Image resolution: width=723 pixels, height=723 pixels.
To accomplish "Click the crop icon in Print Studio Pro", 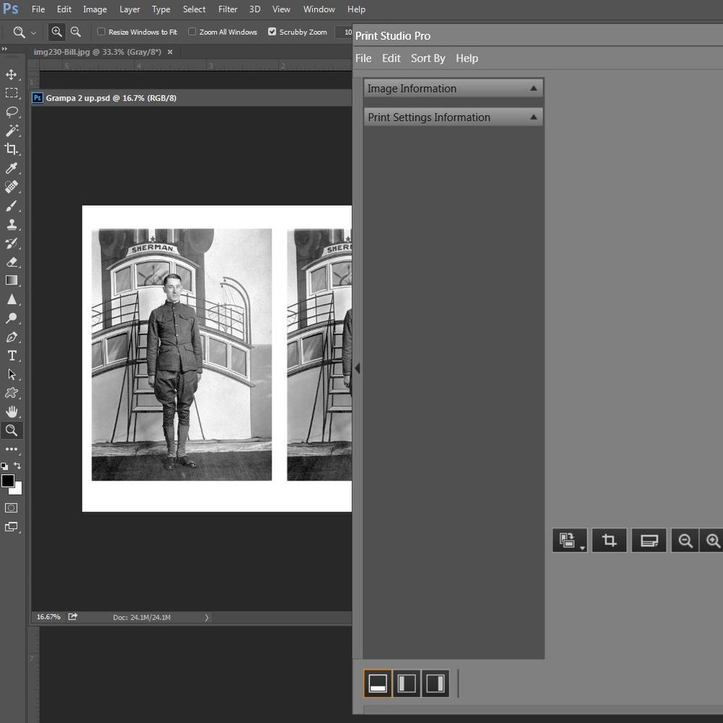I will (x=609, y=541).
